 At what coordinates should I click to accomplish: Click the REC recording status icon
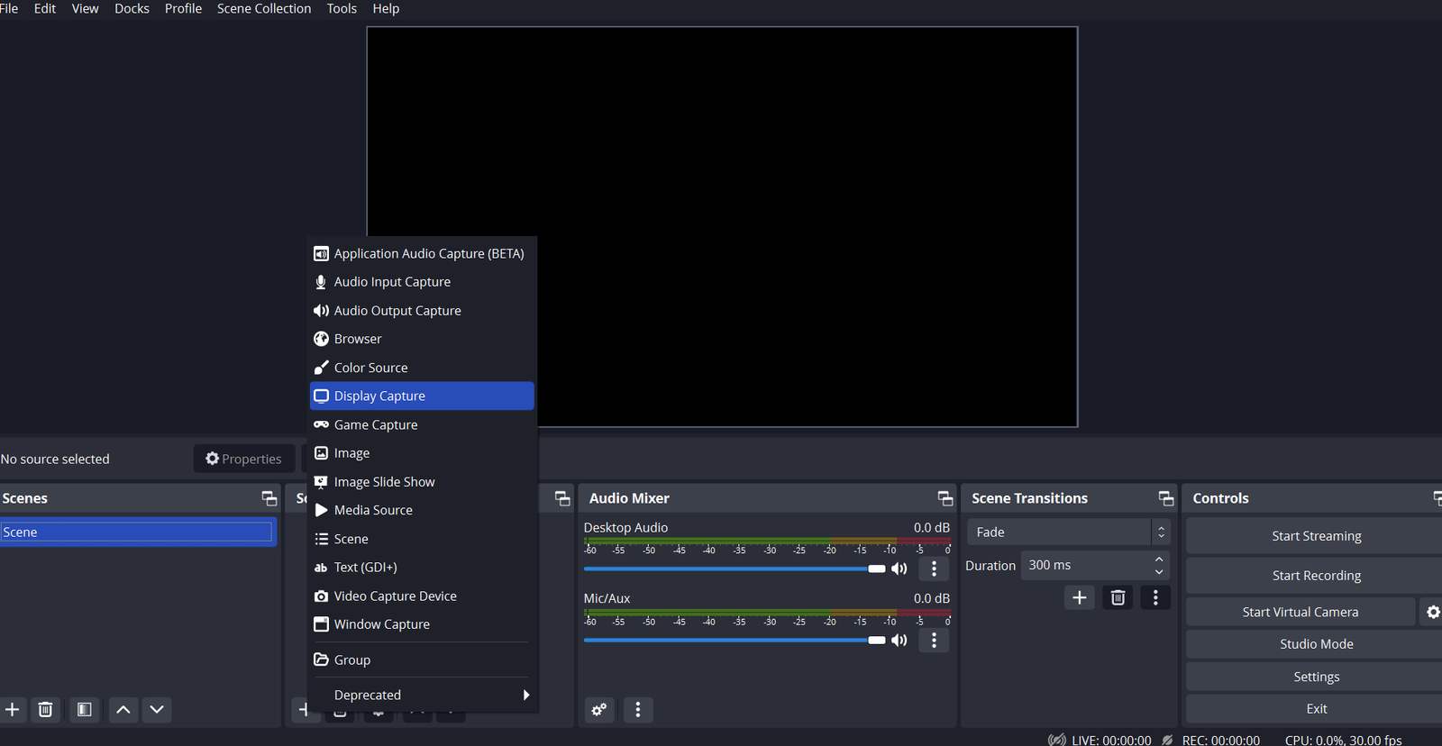[1167, 740]
